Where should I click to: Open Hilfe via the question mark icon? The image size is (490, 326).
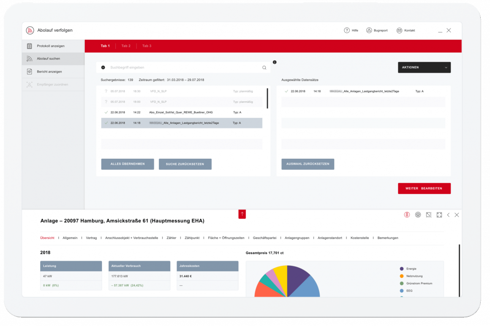tap(347, 30)
